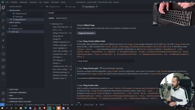195x110 pixels.
Task: Close Impostazioni in open editors list
Action: pos(11,20)
